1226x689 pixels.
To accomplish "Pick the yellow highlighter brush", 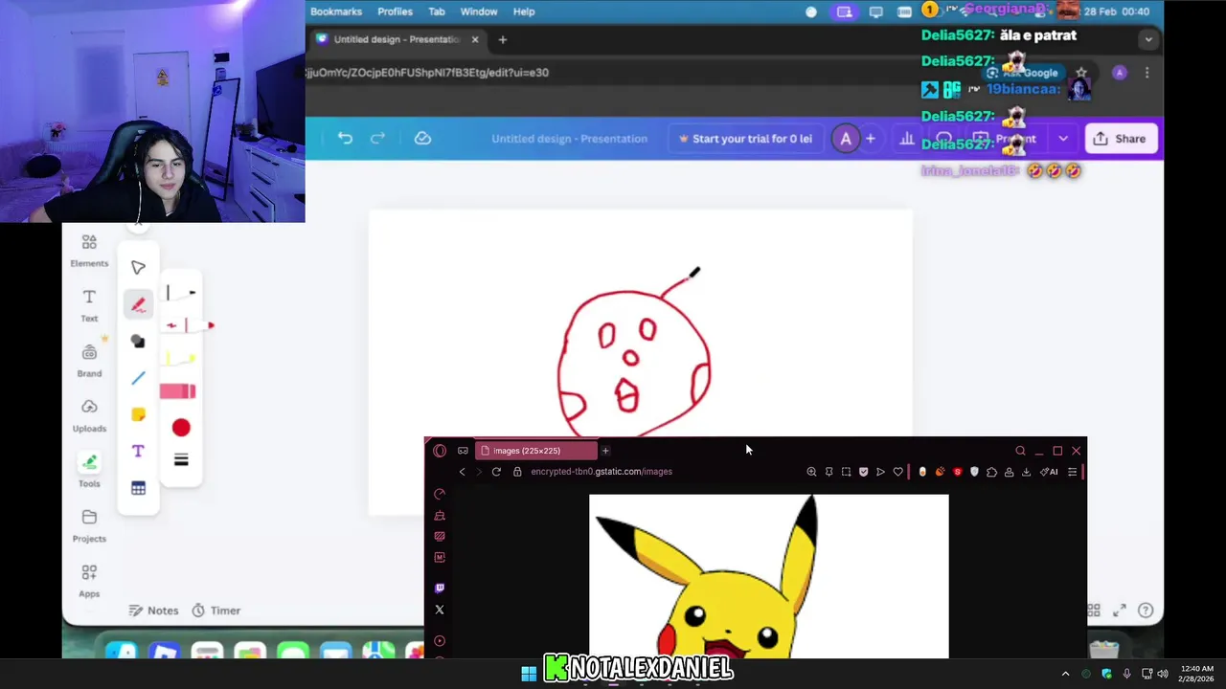I will tap(180, 358).
